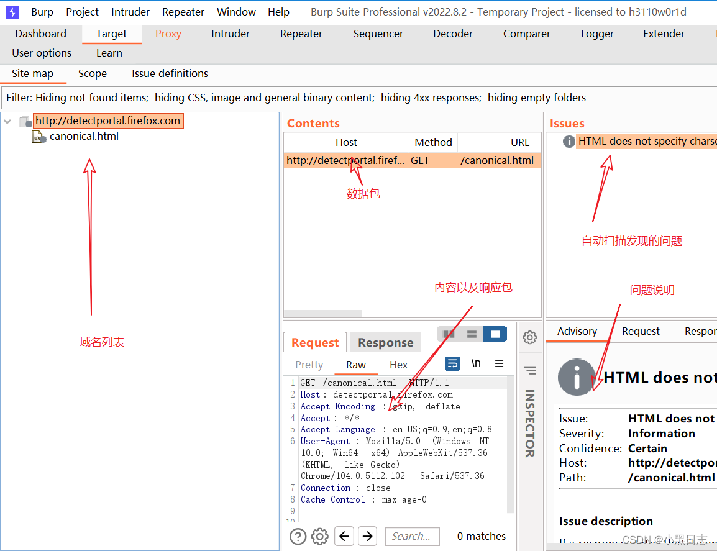
Task: Click the large info icon in the advisory
Action: 577,377
